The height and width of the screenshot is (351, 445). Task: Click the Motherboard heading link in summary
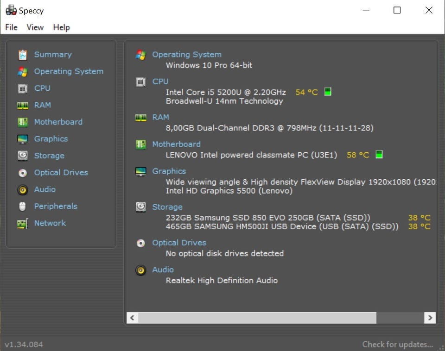176,144
